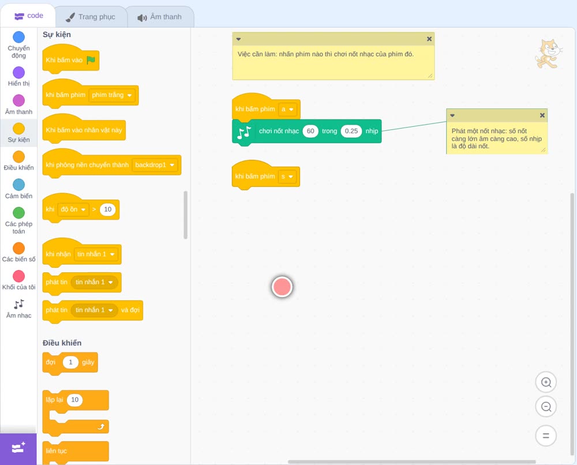Expand 'tin nhắn 1' dropdown in 'khi nhận' block
Screen dimensions: 577x465
96,254
